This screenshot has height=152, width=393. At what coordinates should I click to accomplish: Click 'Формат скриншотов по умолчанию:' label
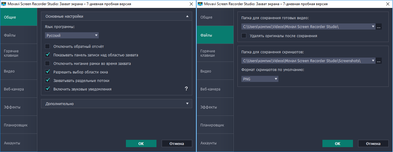pyautogui.click(x=273, y=70)
